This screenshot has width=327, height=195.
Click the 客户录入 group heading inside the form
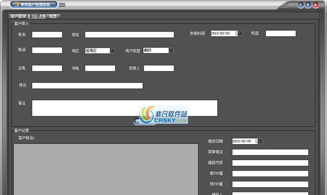tap(21, 24)
